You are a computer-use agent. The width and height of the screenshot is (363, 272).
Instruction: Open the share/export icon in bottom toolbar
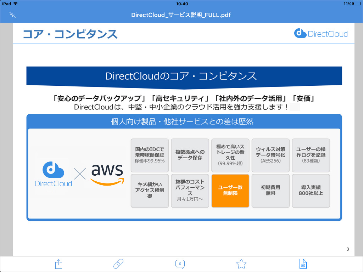(x=58, y=264)
